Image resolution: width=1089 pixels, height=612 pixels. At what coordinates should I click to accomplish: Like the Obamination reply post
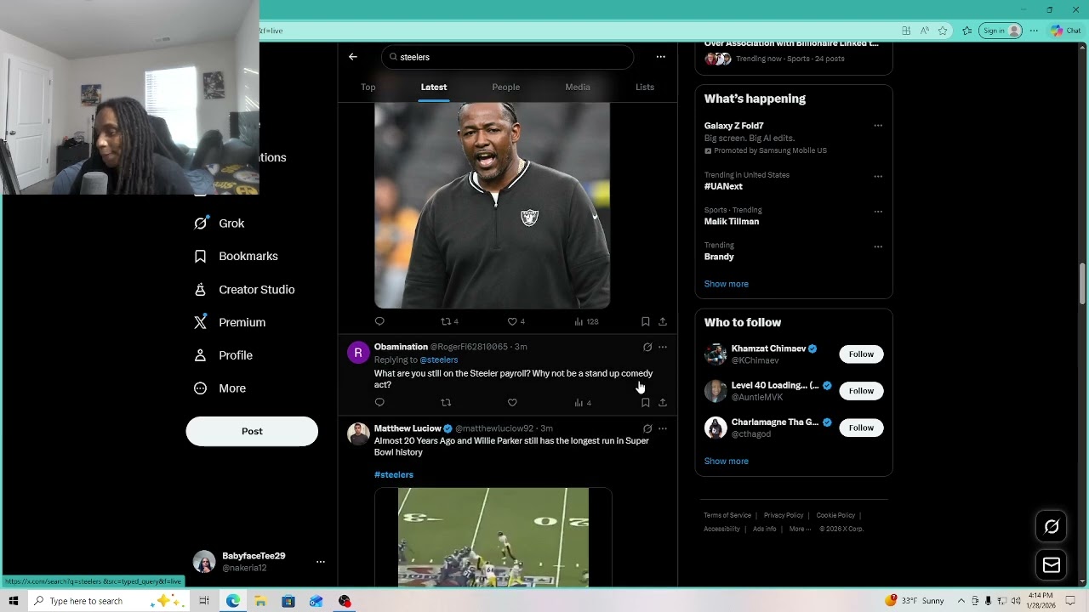click(512, 403)
